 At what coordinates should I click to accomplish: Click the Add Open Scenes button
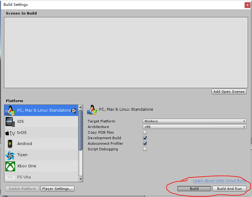coord(229,92)
